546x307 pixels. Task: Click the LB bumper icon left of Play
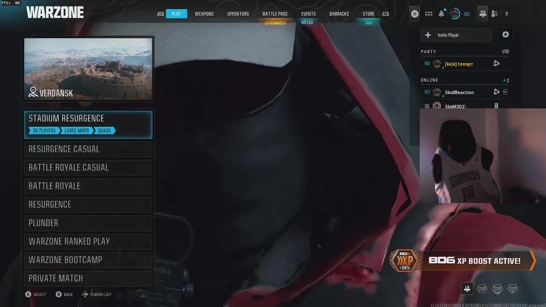[160, 14]
